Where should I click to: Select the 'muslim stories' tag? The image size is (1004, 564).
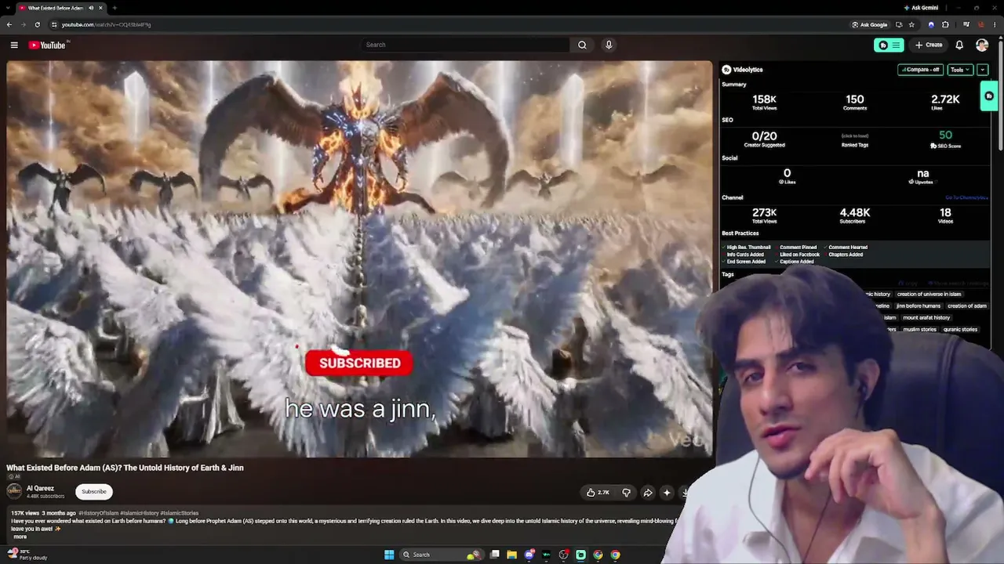[x=919, y=330]
